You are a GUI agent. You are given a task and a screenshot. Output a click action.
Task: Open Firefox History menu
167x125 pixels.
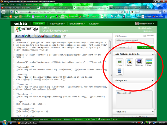click(x=18, y=4)
